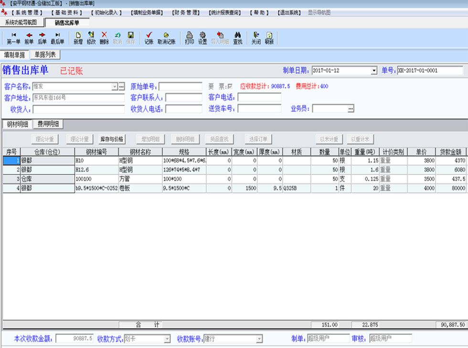Open the 收款方式 dropdown

pyautogui.click(x=167, y=339)
